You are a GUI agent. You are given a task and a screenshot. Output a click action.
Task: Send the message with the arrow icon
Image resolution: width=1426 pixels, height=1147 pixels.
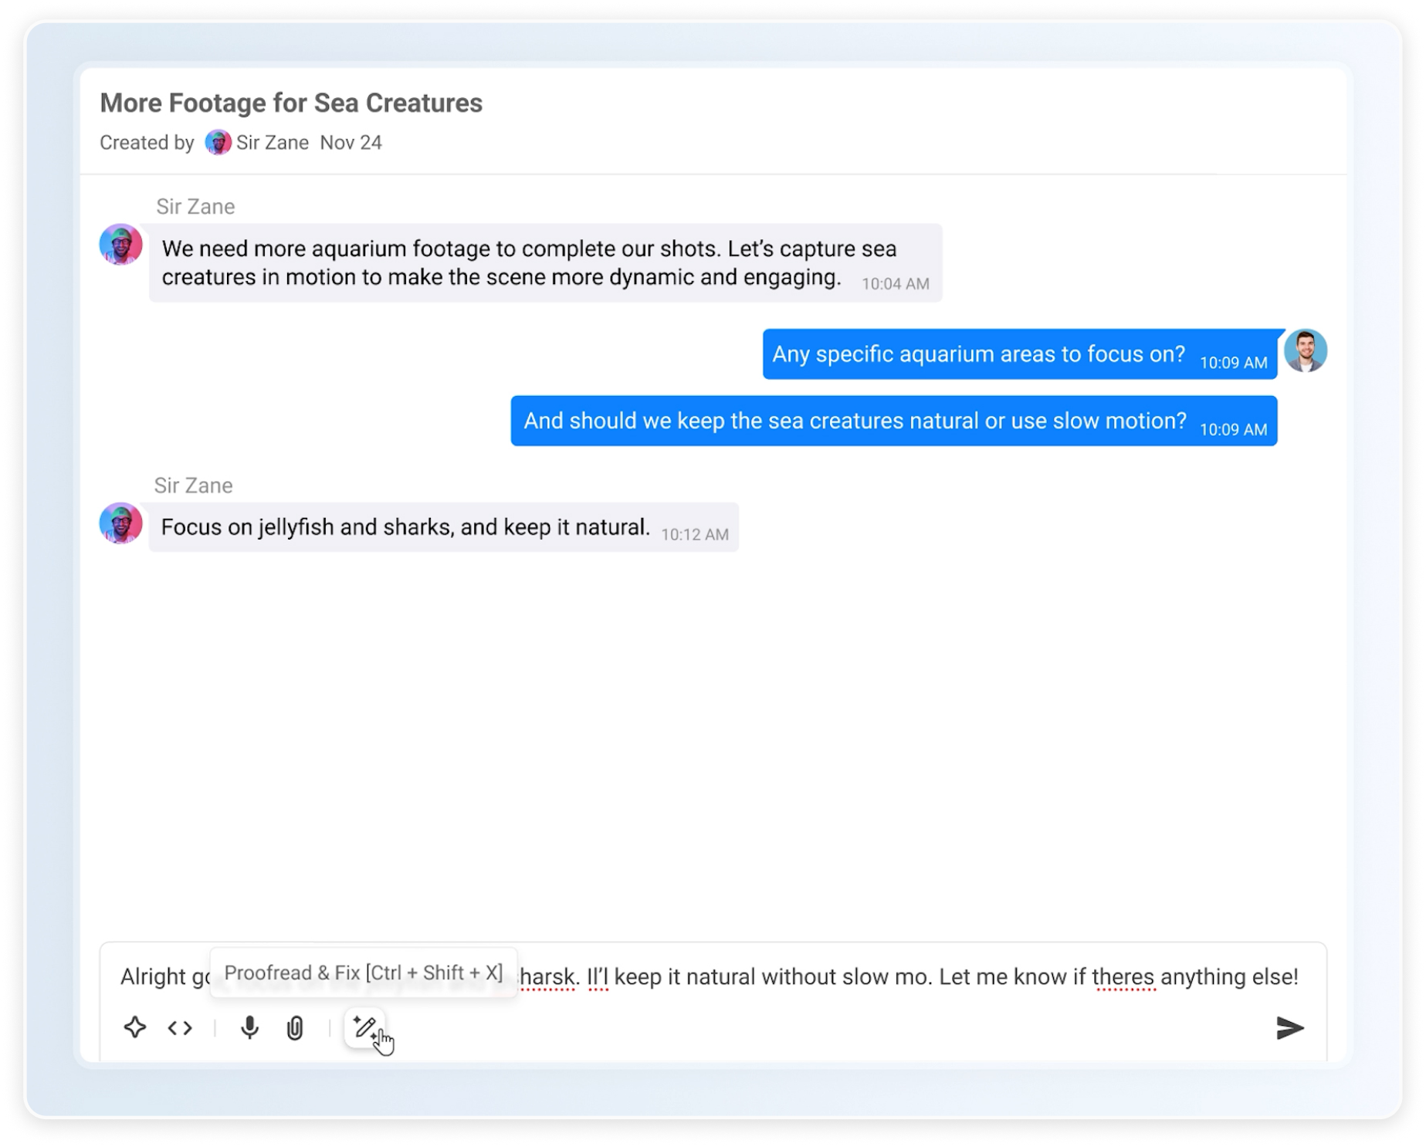coord(1289,1028)
